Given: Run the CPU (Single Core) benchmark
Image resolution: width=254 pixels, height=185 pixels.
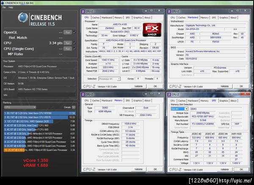Looking at the screenshot, I should point(68,49).
